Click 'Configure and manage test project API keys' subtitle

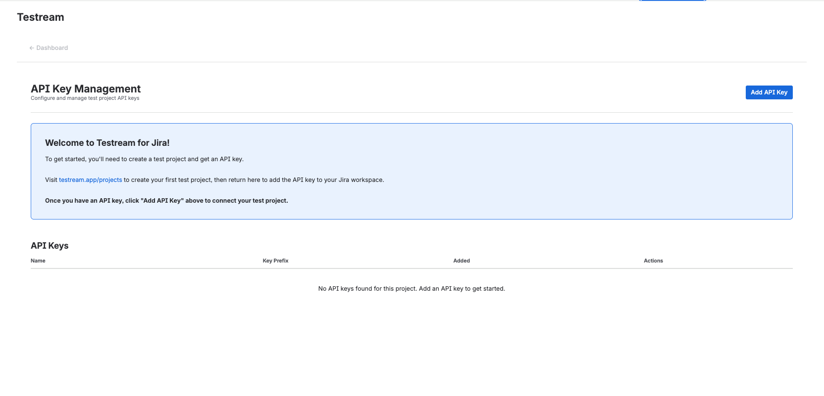[85, 98]
